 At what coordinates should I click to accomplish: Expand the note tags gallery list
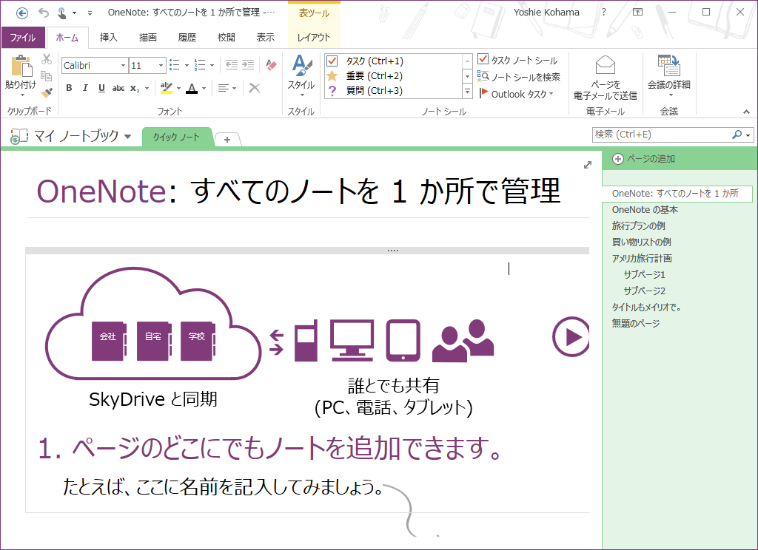467,91
